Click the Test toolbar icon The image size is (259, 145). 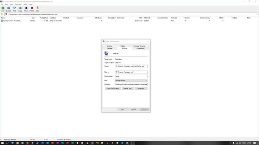15,9
